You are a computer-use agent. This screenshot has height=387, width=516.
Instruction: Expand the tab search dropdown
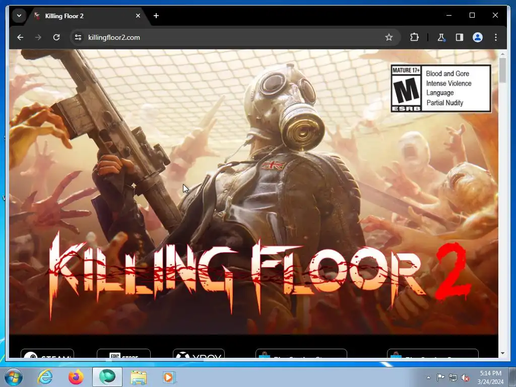19,16
